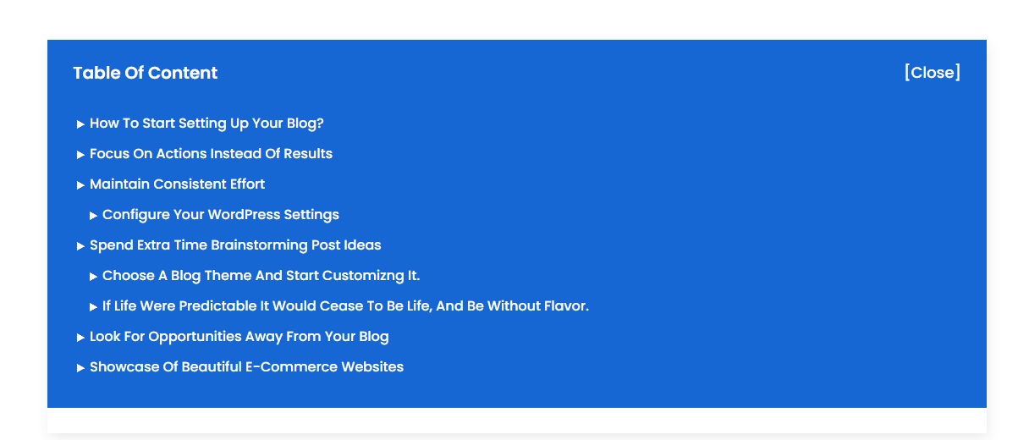
Task: Open 'Configure Your WordPress Settings' sub-item
Action: [x=220, y=215]
